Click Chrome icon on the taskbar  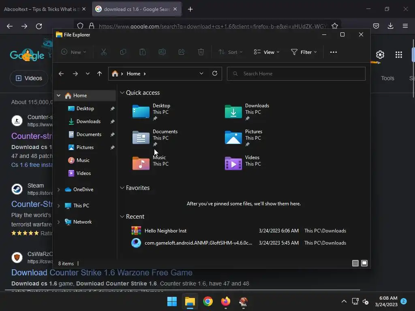208,301
